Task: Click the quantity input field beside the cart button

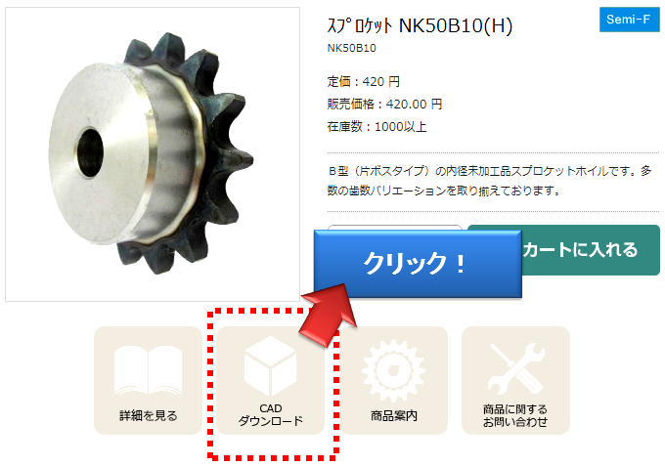Action: click(x=394, y=228)
